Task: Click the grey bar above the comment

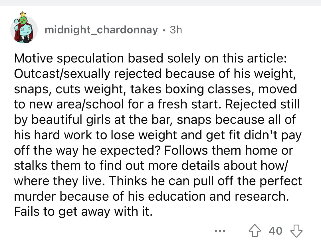Action: (160, 3)
